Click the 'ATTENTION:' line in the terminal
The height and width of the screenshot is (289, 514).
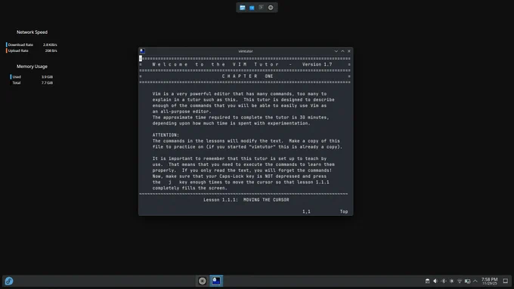[x=166, y=135]
